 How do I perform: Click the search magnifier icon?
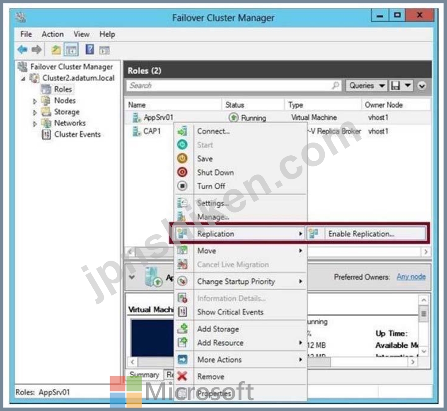point(336,85)
